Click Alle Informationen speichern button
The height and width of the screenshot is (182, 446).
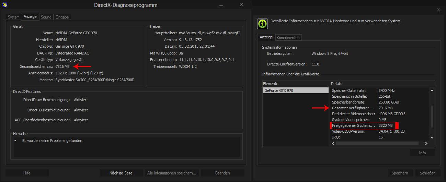click(171, 173)
